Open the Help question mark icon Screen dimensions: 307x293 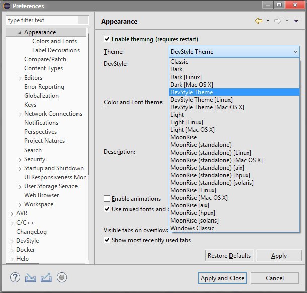click(x=15, y=277)
